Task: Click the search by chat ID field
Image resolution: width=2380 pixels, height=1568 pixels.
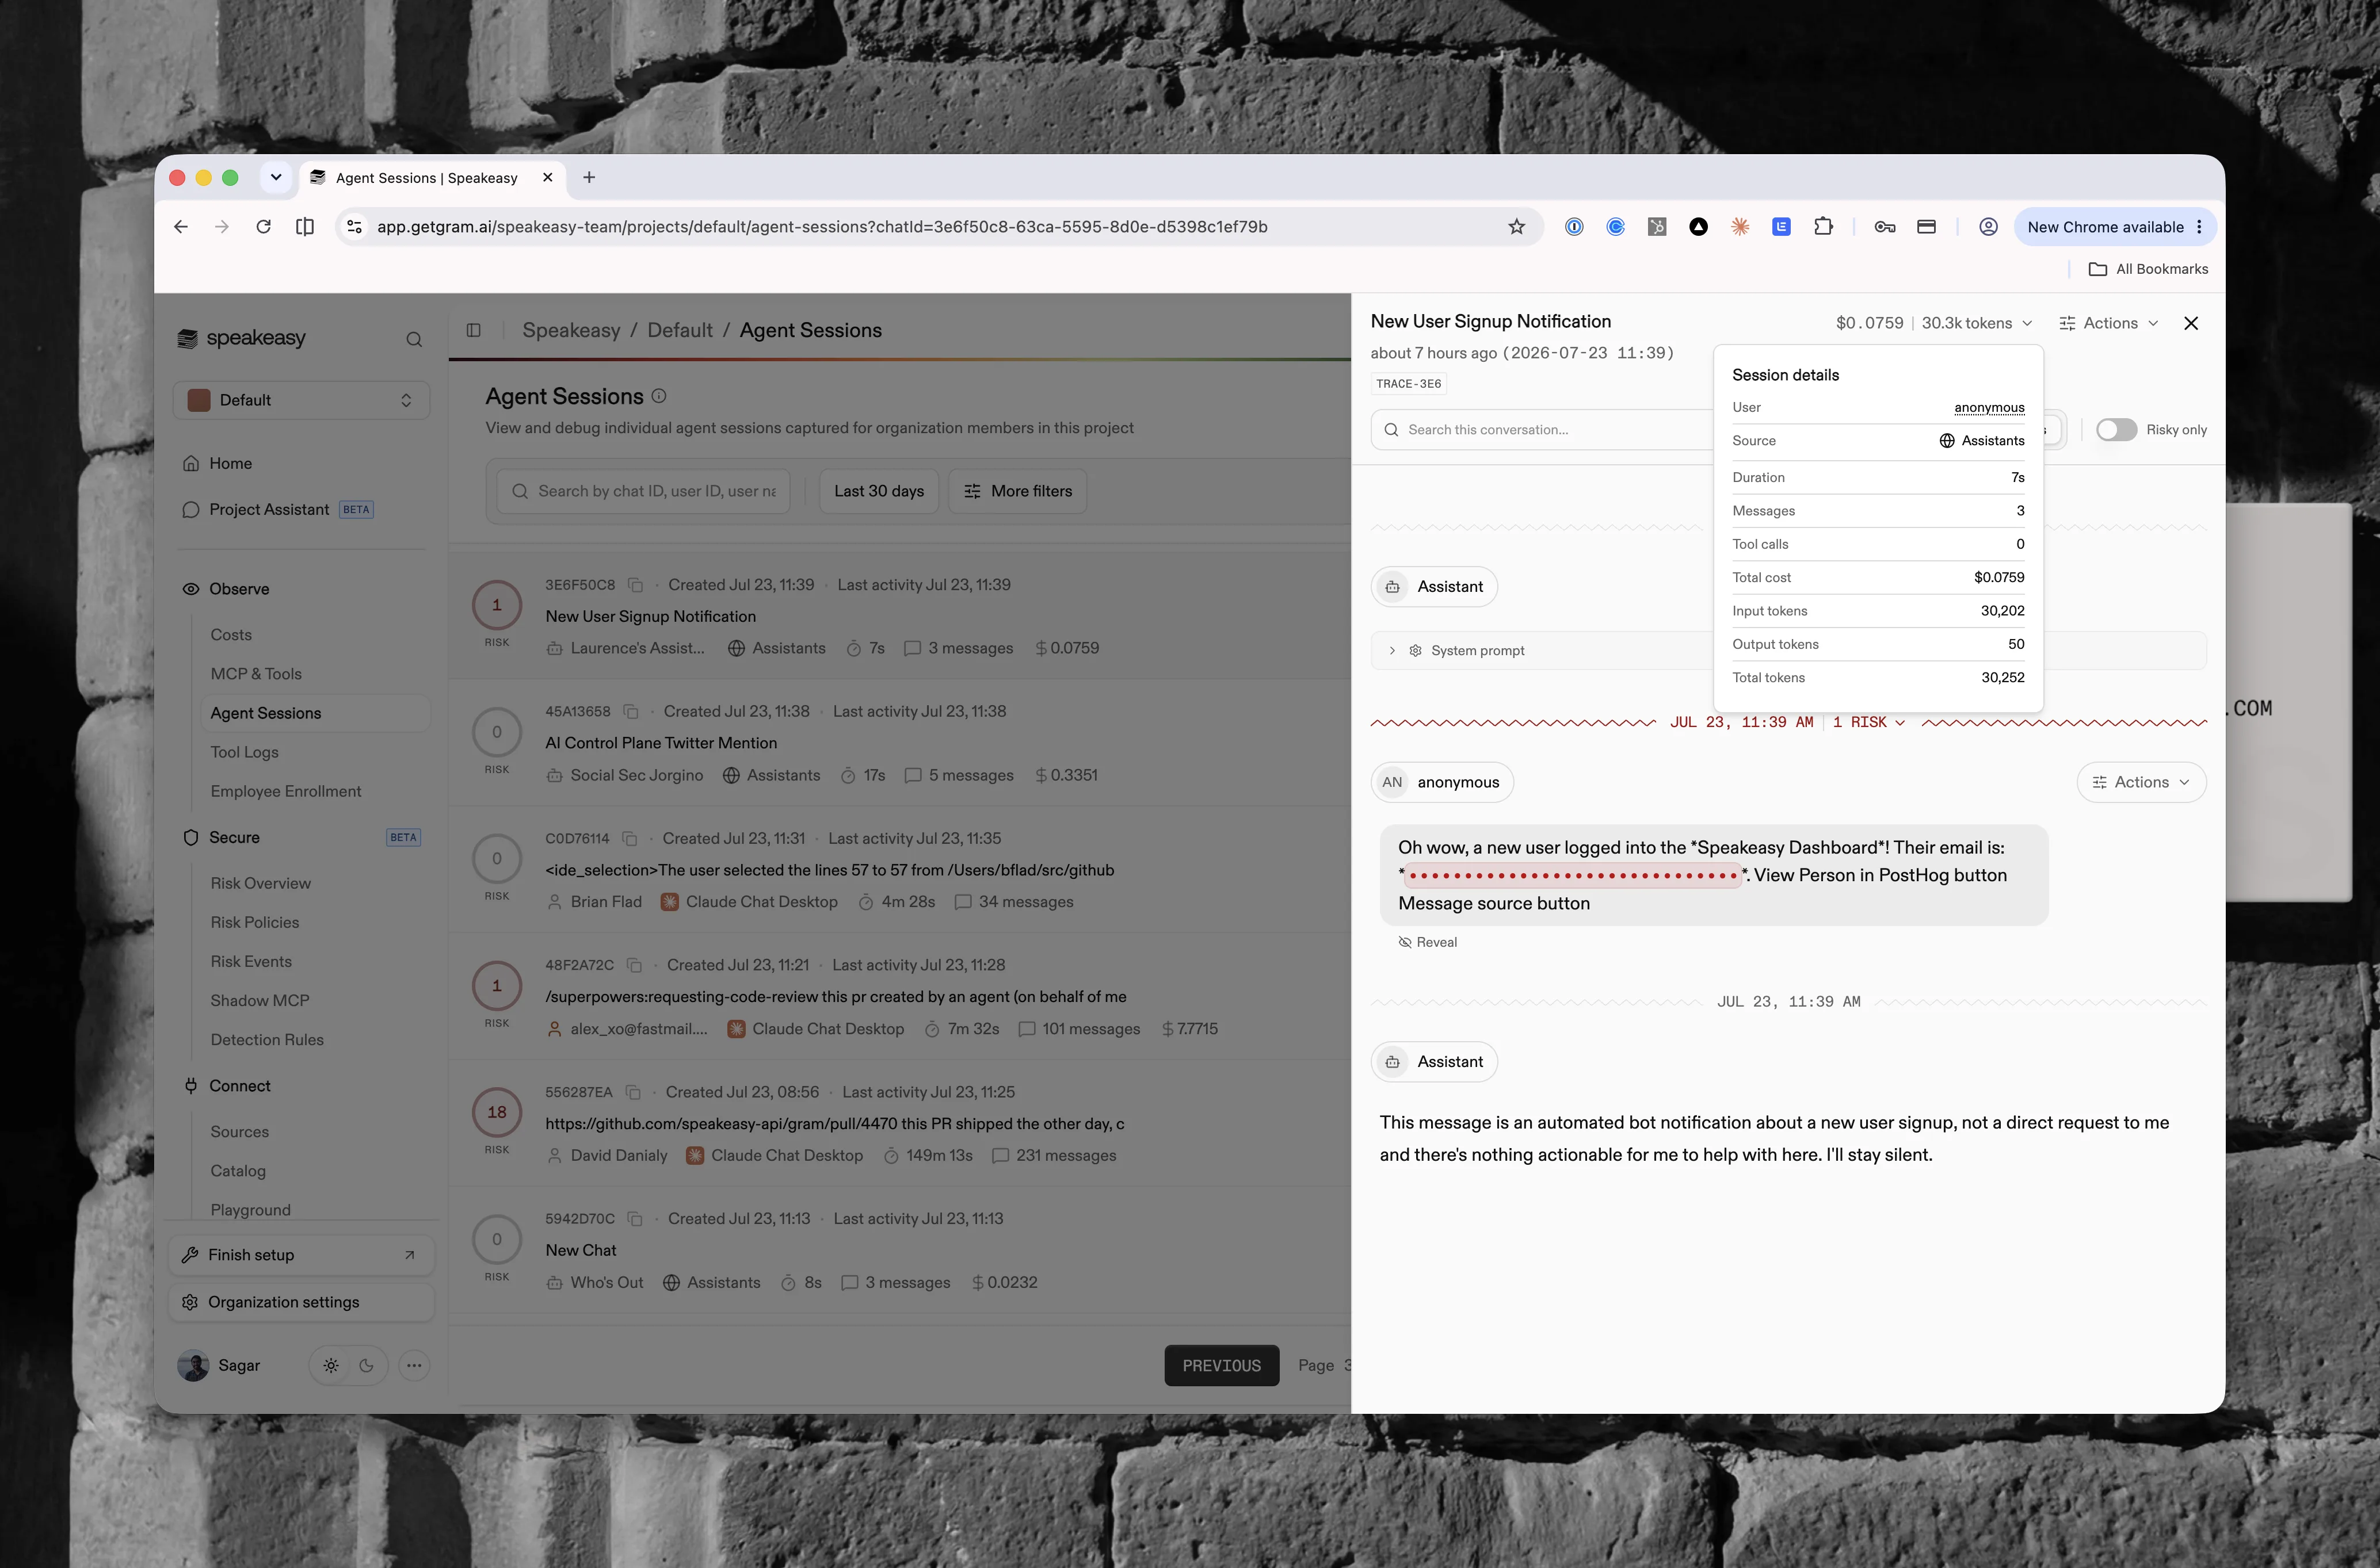Action: pyautogui.click(x=643, y=491)
